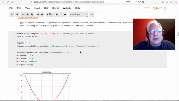179x101 pixels.
Task: Copy selected cells icon
Action: click(x=27, y=14)
